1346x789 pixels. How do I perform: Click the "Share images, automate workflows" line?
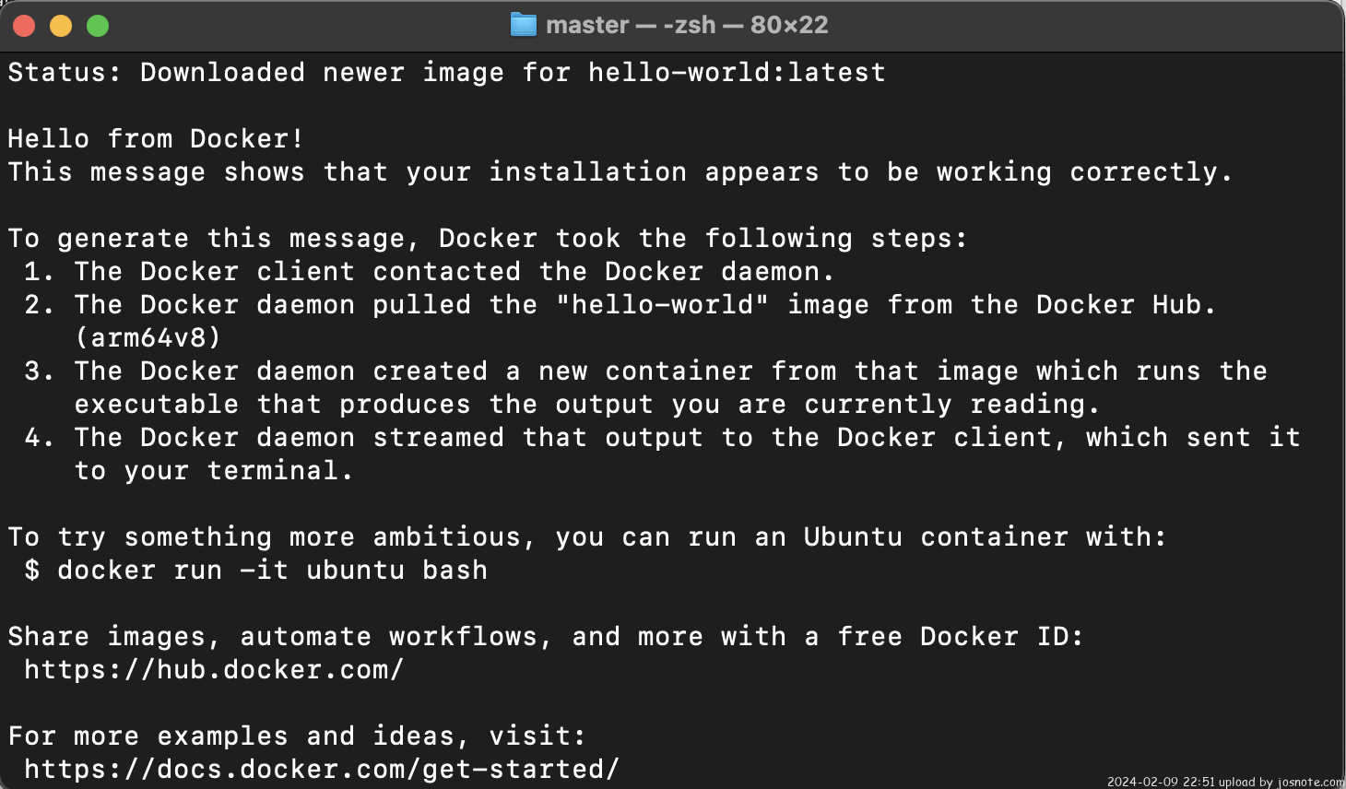point(546,637)
